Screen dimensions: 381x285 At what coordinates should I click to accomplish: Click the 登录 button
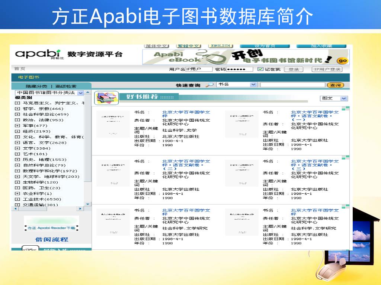pos(294,69)
